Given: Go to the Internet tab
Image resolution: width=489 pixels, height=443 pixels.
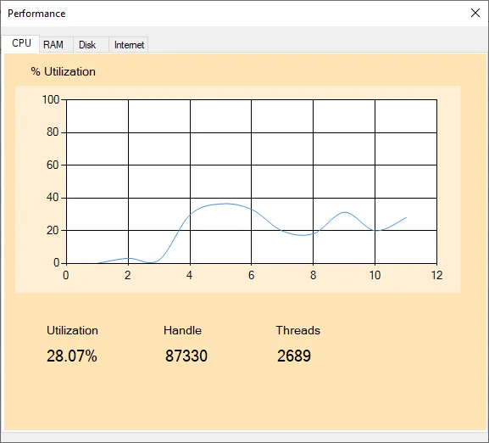Looking at the screenshot, I should point(129,45).
